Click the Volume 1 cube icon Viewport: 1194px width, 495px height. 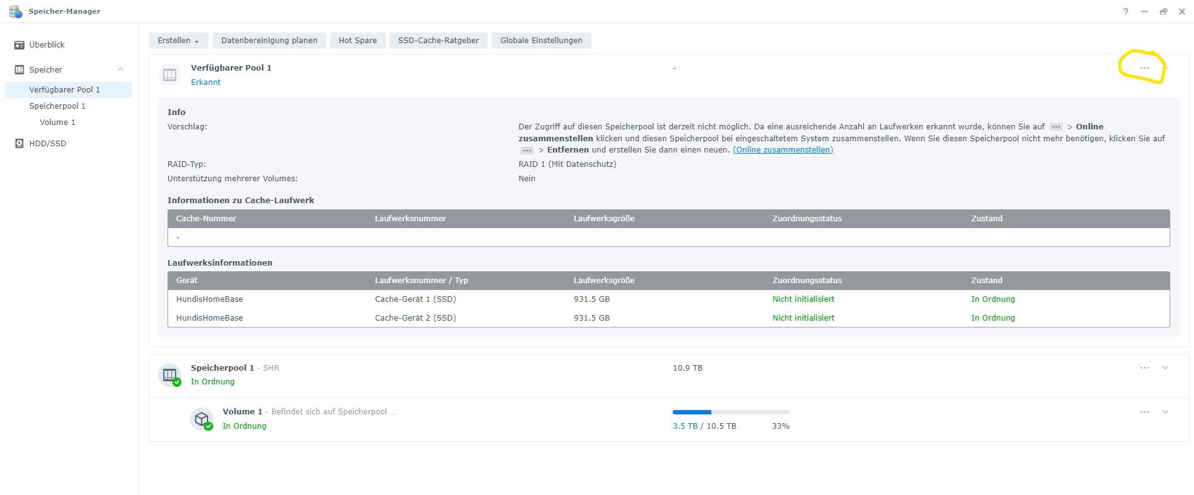click(x=201, y=419)
